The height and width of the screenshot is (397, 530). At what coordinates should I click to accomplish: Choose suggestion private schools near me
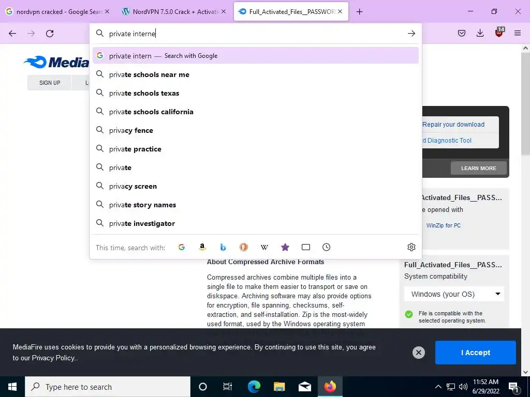[256, 74]
